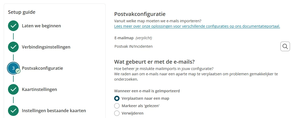294x118 pixels.
Task: Choose the Verwijderen radio option
Action: coord(117,113)
